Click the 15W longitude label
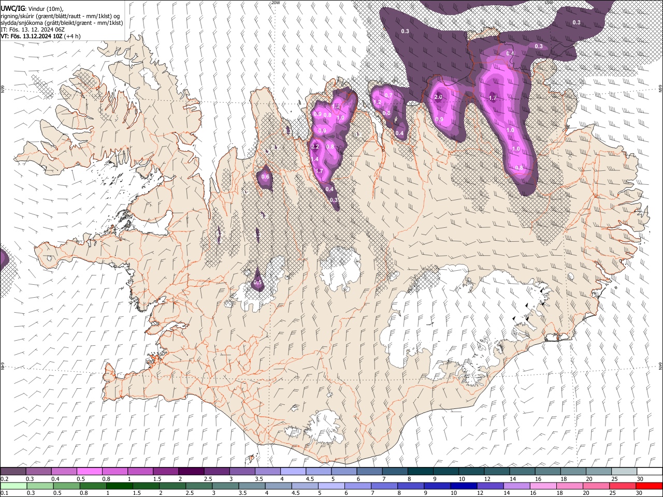 [x=549, y=3]
